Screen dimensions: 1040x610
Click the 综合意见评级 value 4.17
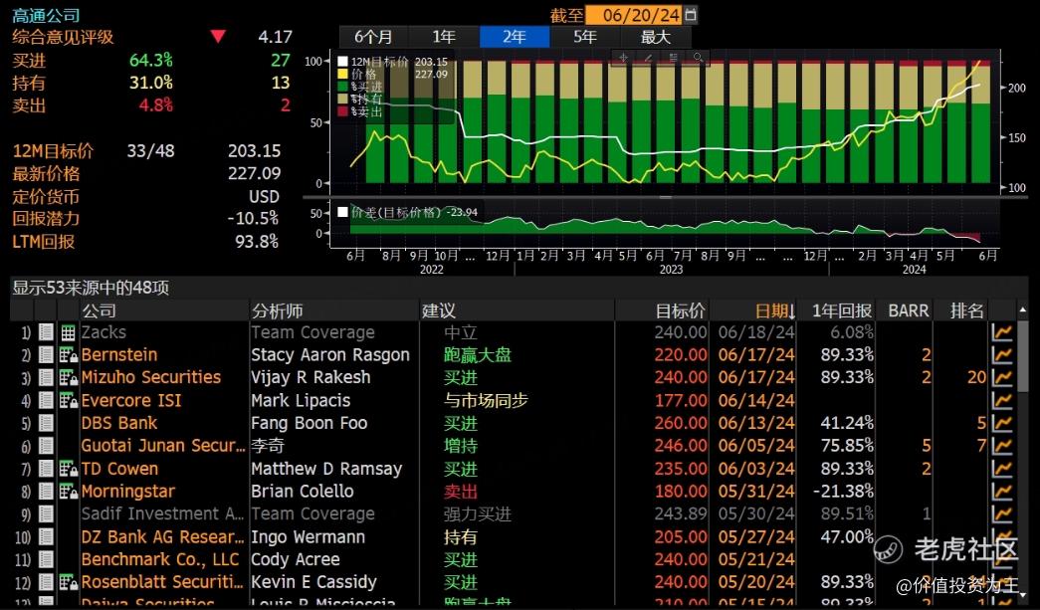coord(276,37)
